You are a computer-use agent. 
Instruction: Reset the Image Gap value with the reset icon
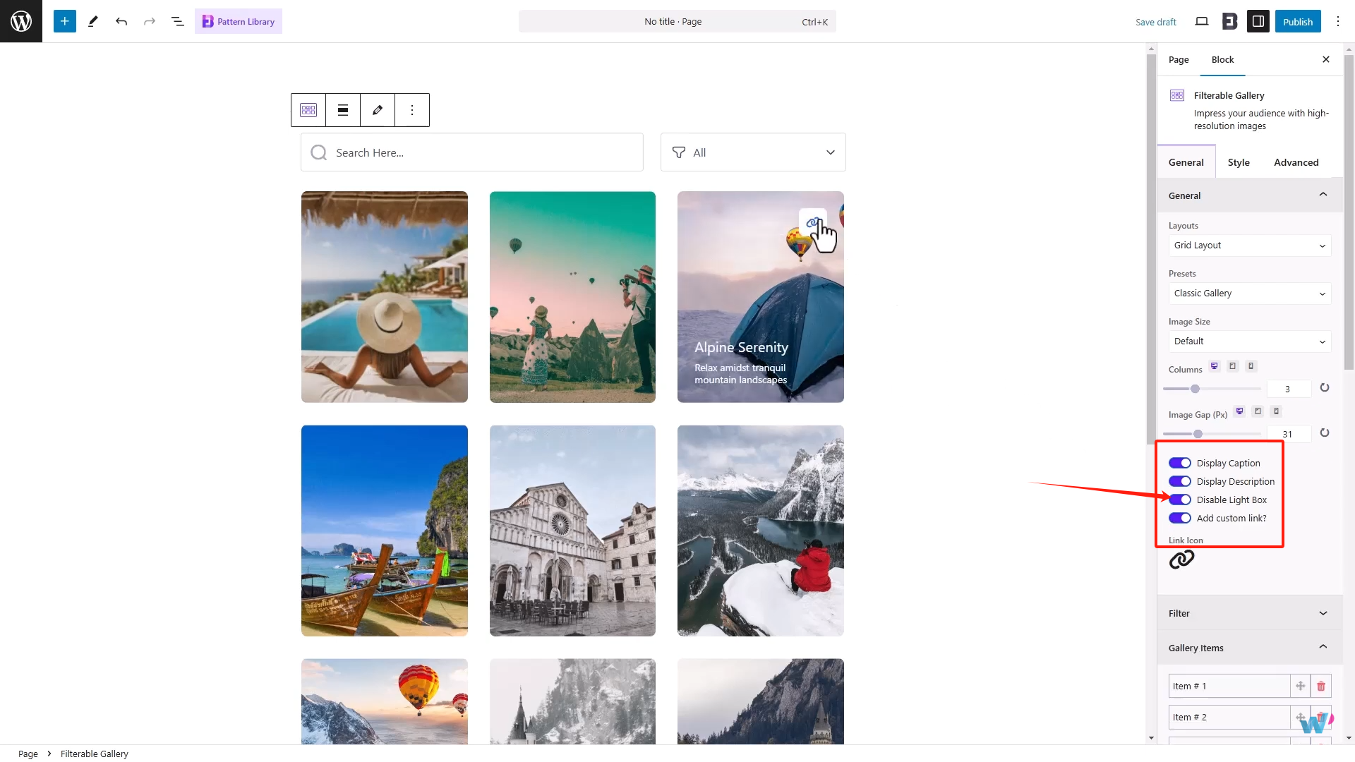[1324, 433]
